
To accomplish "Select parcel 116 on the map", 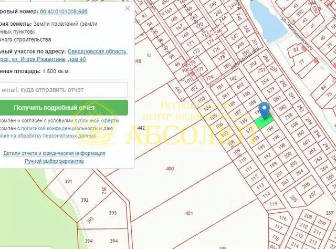I will (x=282, y=218).
